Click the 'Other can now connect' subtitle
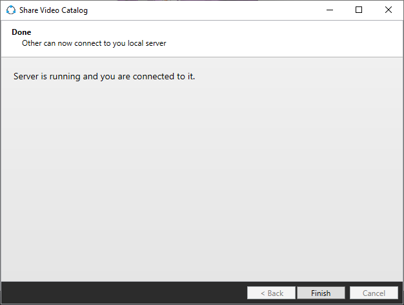Screen dimensions: 404x305 tap(94, 43)
